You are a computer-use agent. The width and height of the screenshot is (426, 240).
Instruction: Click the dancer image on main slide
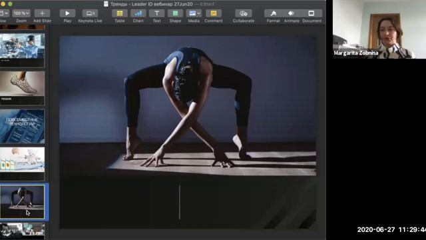[x=188, y=105]
